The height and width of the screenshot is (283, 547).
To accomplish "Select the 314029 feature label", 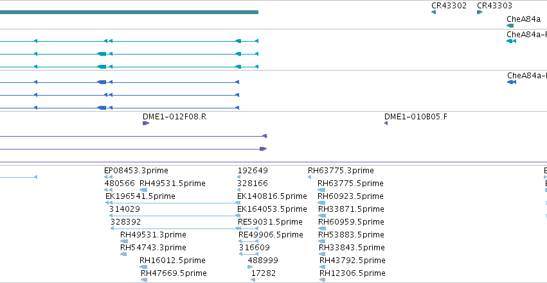I will coord(125,209).
